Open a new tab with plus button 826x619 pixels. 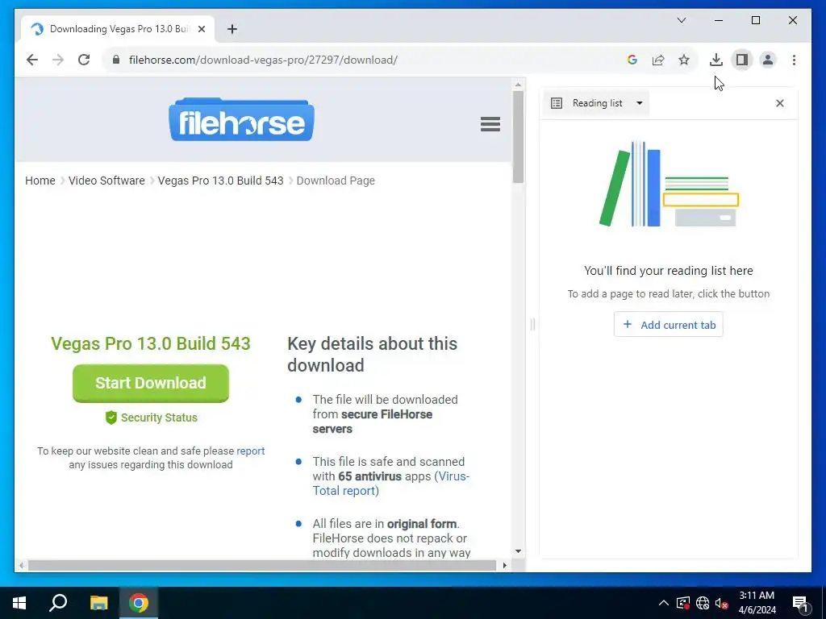[232, 29]
